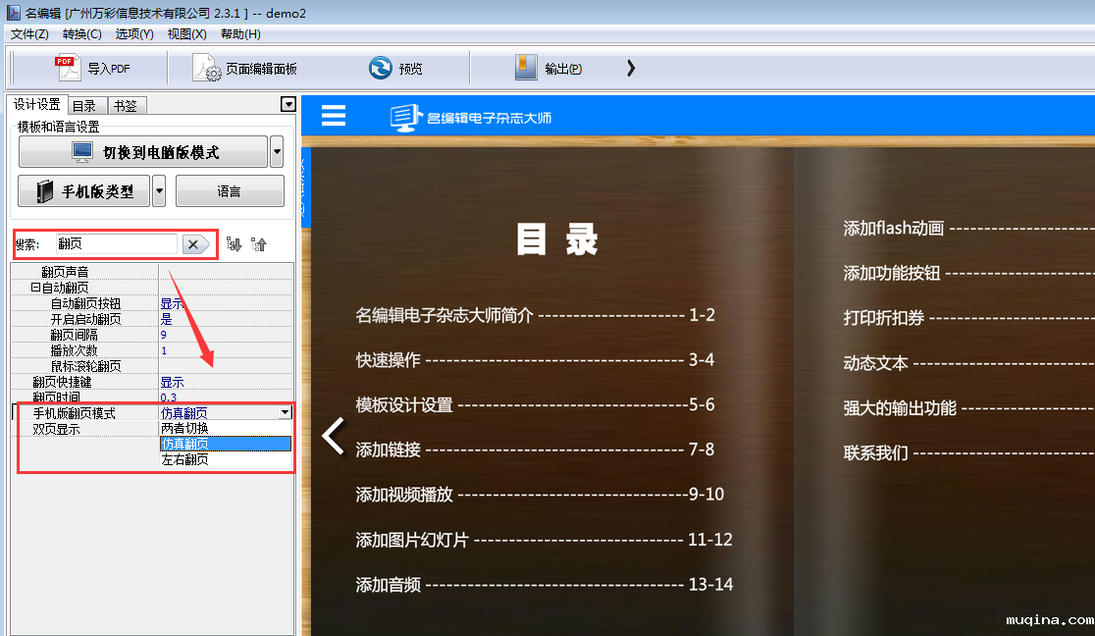This screenshot has height=636, width=1095.
Task: Expand toolbar overflow chevron after Output
Action: [631, 69]
